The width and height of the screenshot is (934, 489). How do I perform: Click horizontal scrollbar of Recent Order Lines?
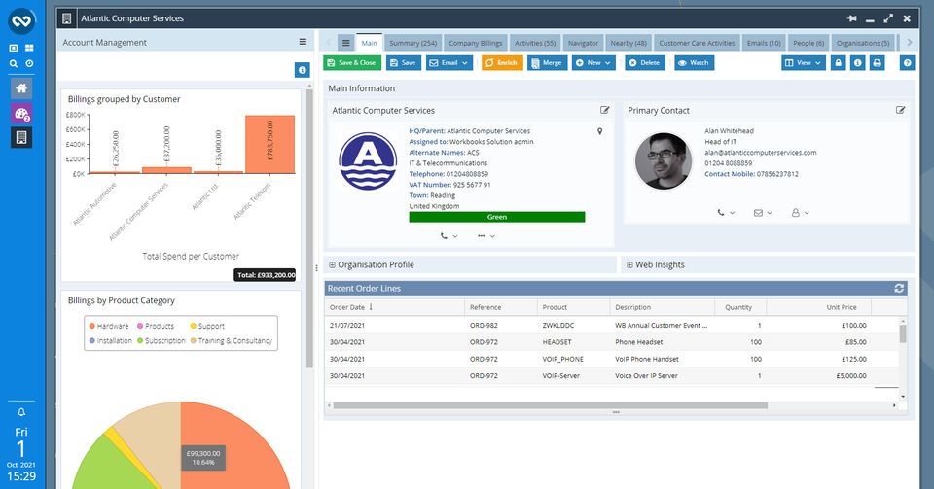click(x=551, y=405)
